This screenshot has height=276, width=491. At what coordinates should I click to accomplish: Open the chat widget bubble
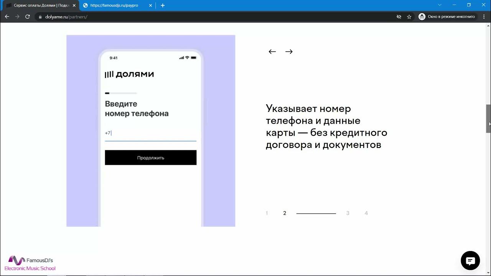[470, 261]
